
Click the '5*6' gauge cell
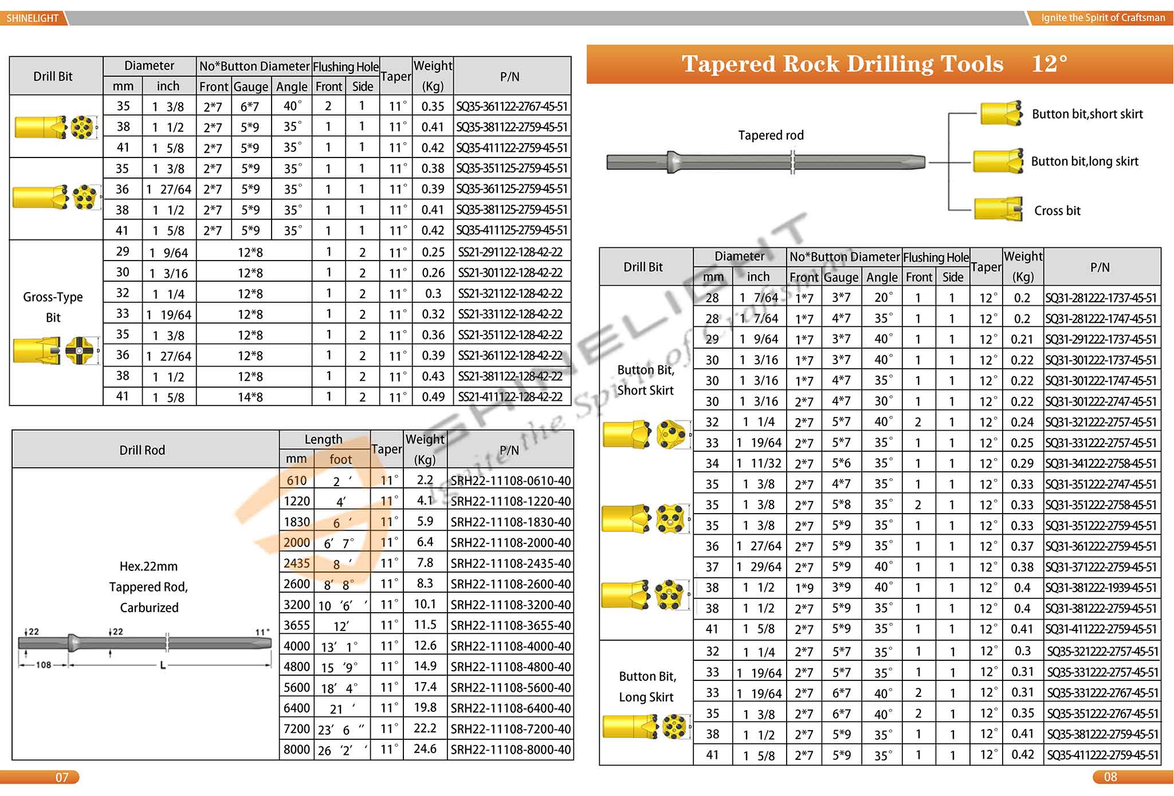841,463
